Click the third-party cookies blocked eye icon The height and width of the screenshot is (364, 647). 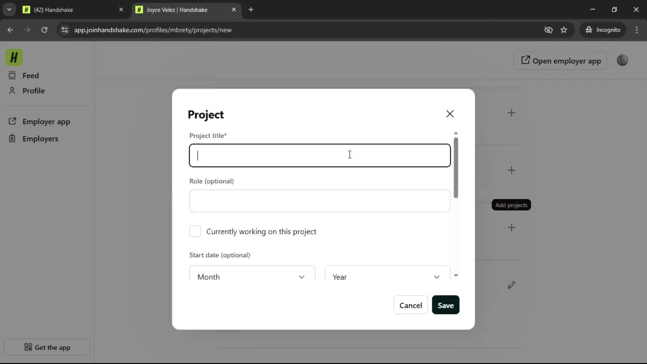548,30
